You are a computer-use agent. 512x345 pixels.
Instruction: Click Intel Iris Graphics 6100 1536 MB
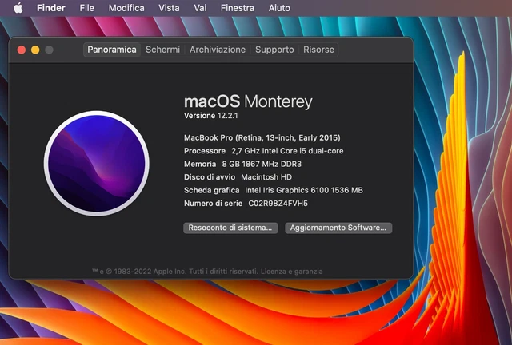click(x=304, y=190)
